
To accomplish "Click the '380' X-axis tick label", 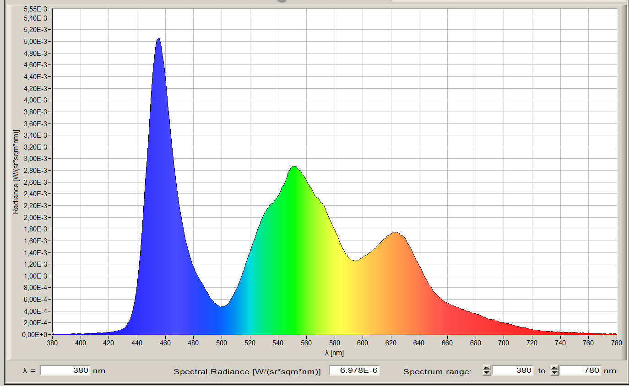I will pyautogui.click(x=53, y=342).
